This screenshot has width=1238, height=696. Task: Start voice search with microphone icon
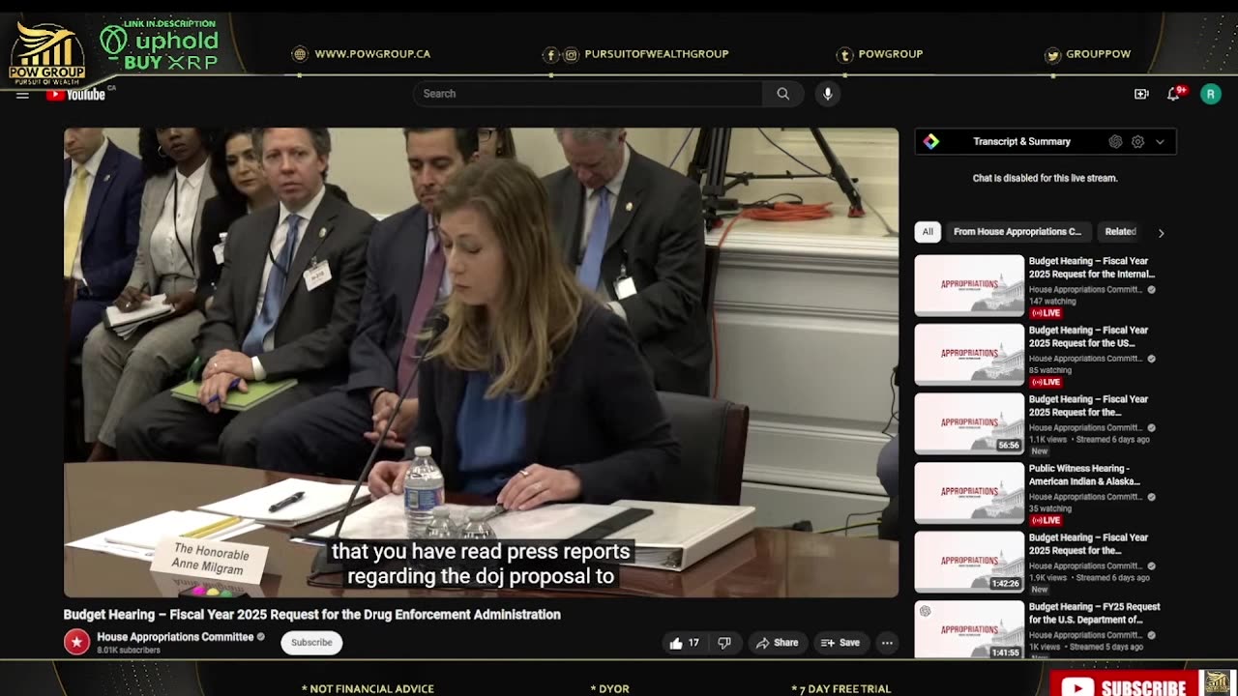coord(827,94)
